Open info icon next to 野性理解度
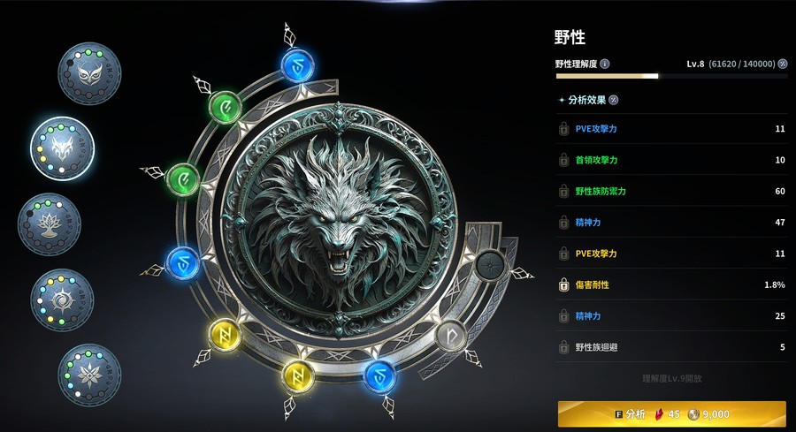 click(x=605, y=64)
